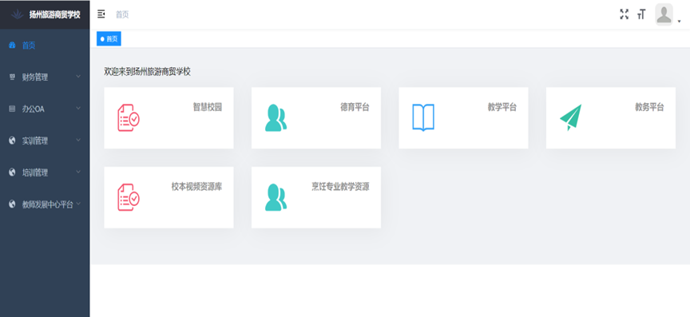Click the 校本视频资源库 document icon

pyautogui.click(x=129, y=197)
